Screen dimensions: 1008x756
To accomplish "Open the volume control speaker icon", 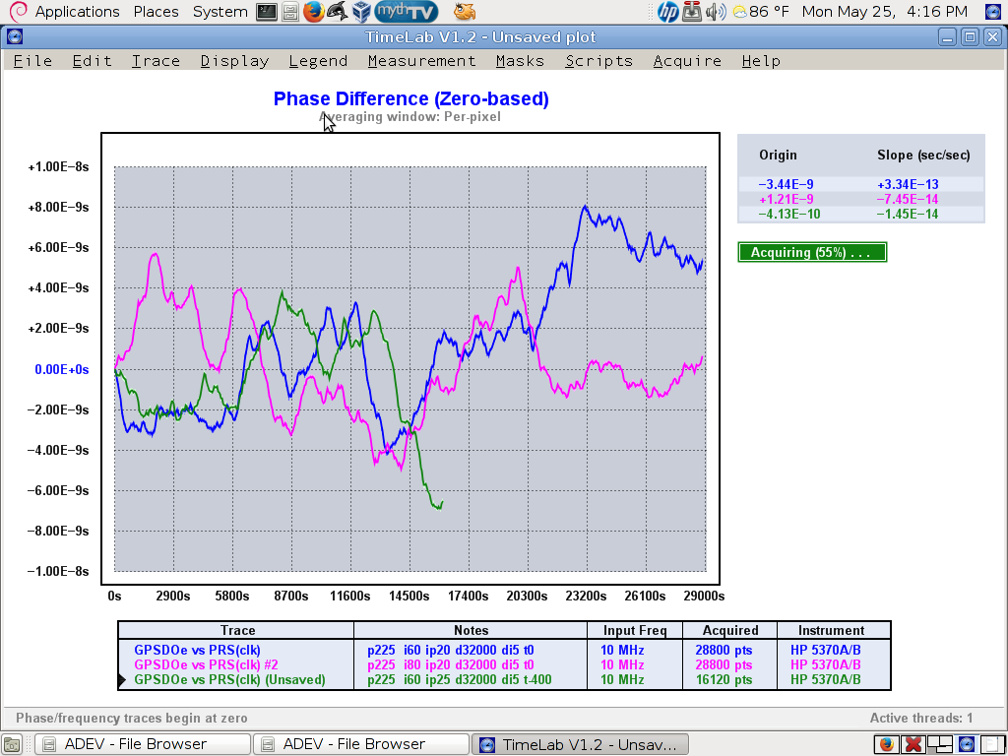I will 717,12.
